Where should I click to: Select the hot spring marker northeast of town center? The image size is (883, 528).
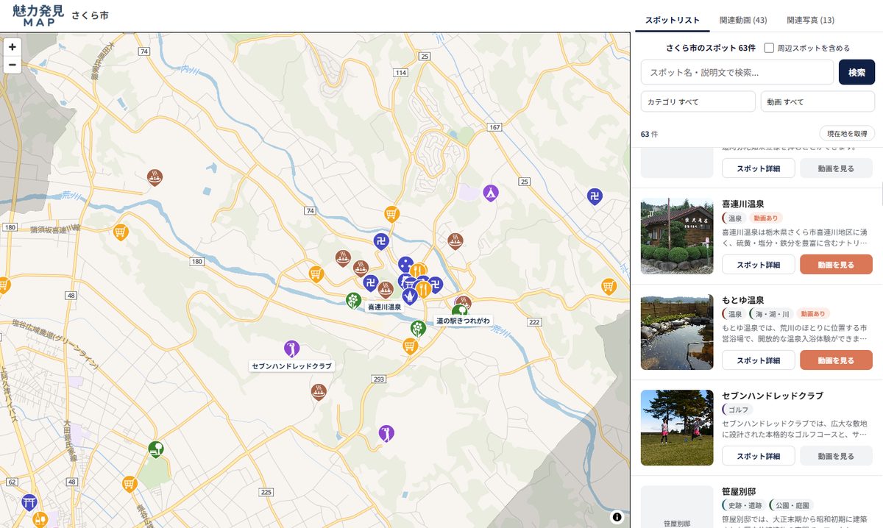(x=455, y=240)
